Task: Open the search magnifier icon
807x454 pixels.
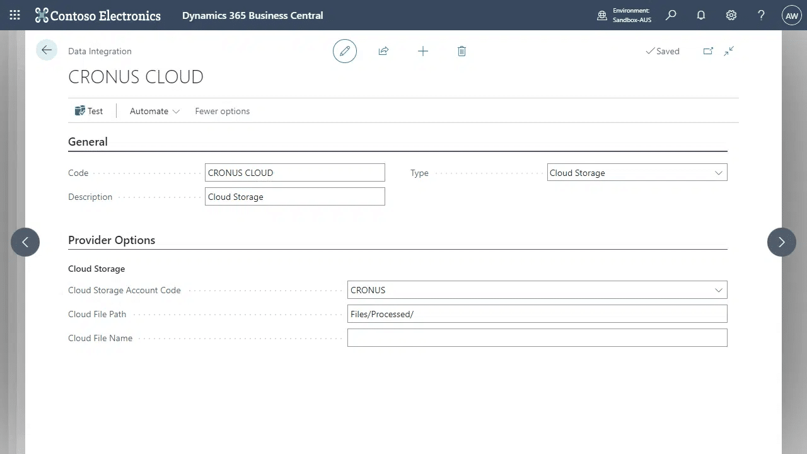Action: [x=671, y=15]
